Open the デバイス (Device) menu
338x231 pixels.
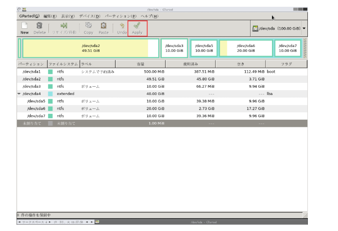(89, 16)
